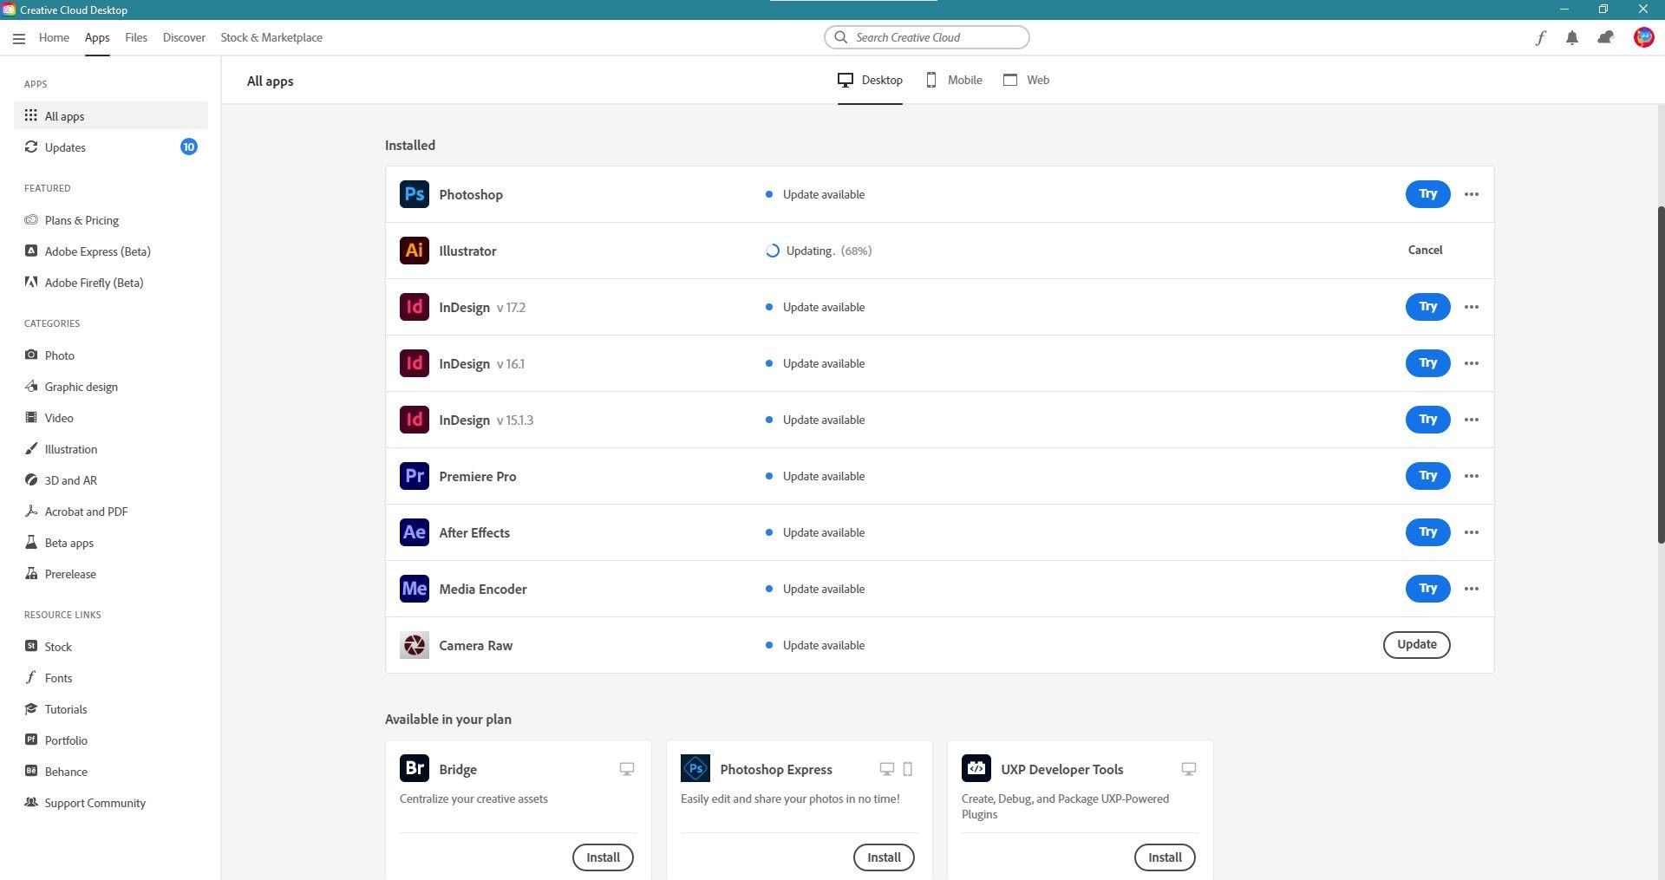
Task: Click the Illustrator app icon
Action: click(x=415, y=251)
